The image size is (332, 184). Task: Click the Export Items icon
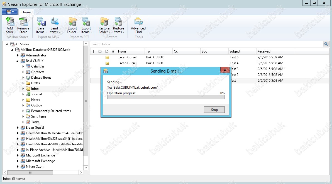point(86,22)
